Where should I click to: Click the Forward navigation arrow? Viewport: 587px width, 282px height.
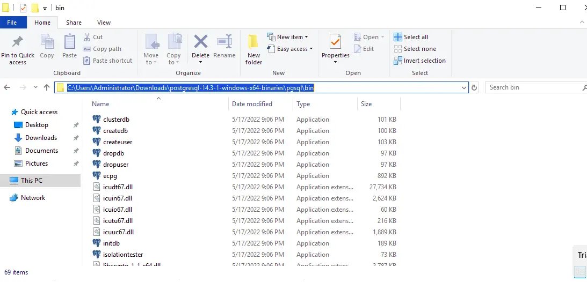point(23,87)
